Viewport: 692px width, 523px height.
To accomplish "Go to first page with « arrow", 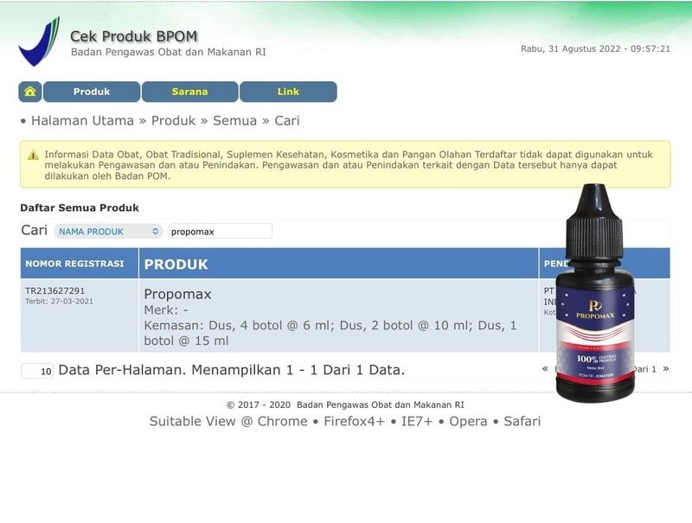I will pos(545,368).
